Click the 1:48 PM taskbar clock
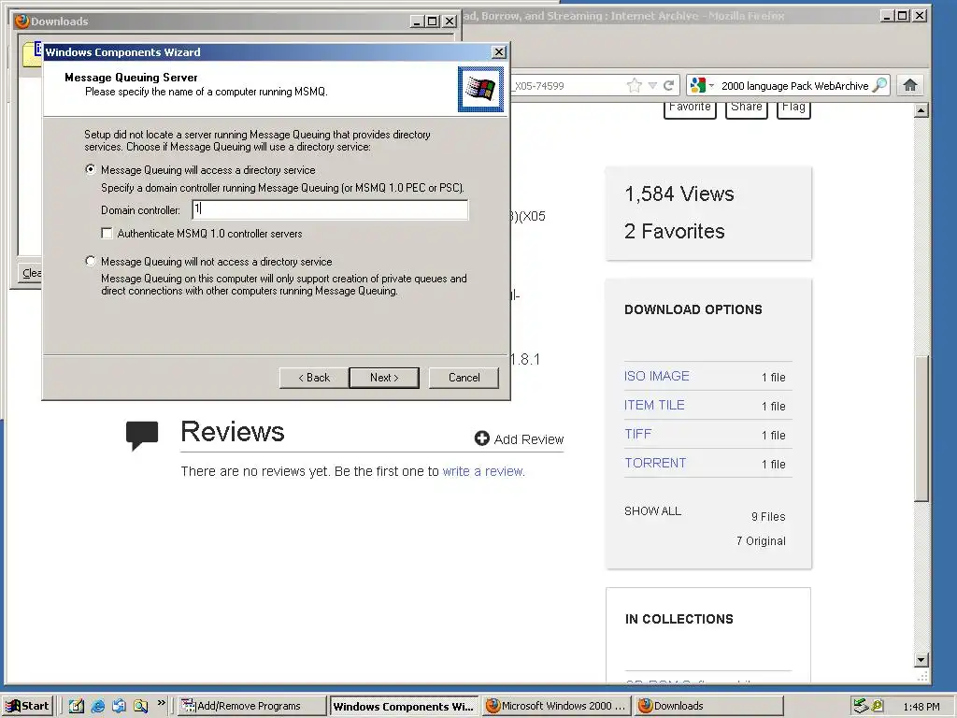The height and width of the screenshot is (718, 957). (x=921, y=707)
